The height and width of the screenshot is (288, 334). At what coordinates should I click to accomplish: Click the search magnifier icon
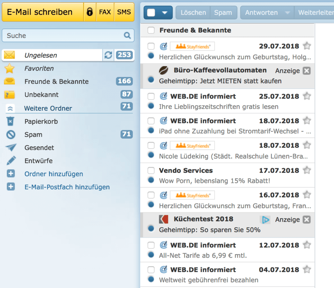[x=127, y=35]
